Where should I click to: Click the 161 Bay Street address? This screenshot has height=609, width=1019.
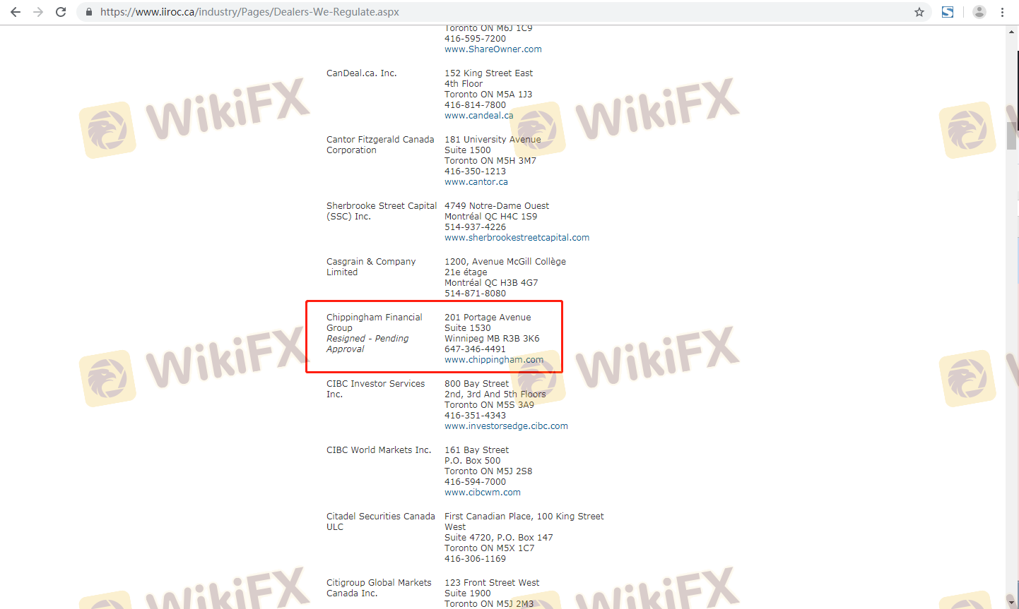pyautogui.click(x=476, y=450)
